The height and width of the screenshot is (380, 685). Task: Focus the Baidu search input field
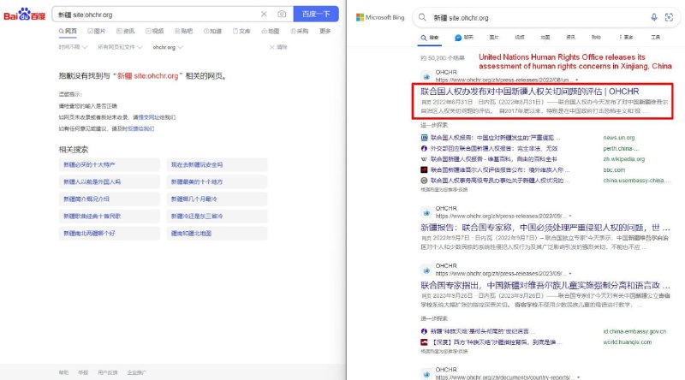pyautogui.click(x=158, y=15)
